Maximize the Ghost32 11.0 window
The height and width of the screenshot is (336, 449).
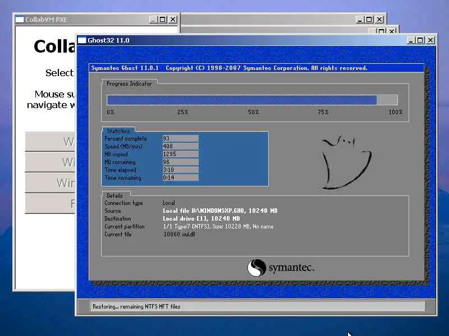click(x=420, y=40)
